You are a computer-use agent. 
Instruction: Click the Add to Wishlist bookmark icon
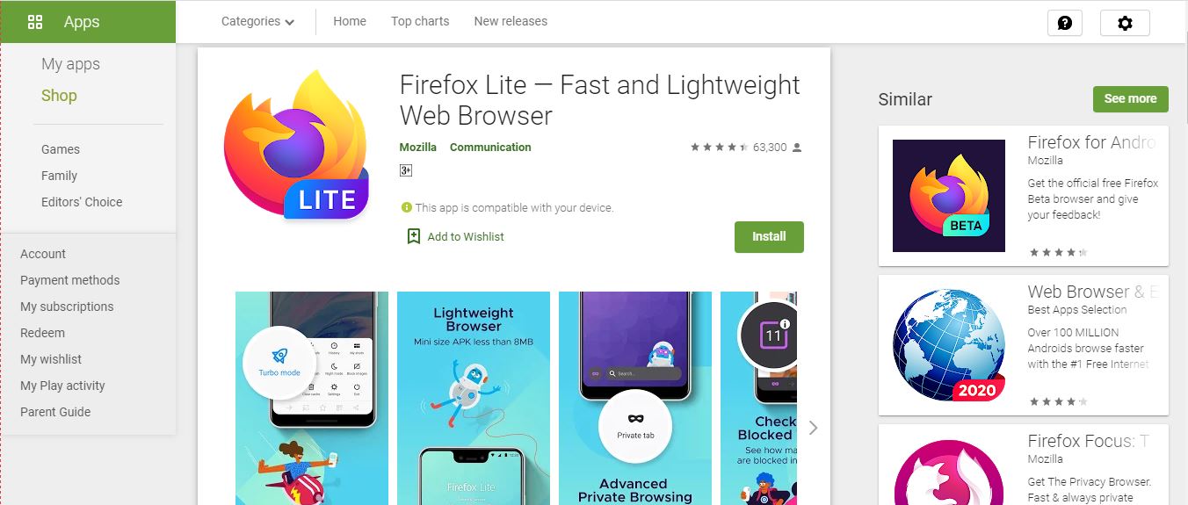coord(414,236)
